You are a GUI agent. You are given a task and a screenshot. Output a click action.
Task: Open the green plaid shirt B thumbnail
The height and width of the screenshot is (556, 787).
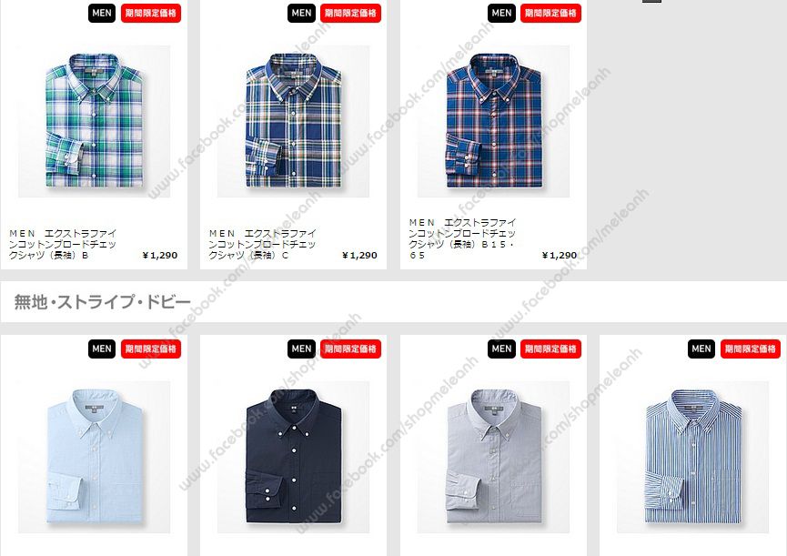tap(95, 121)
